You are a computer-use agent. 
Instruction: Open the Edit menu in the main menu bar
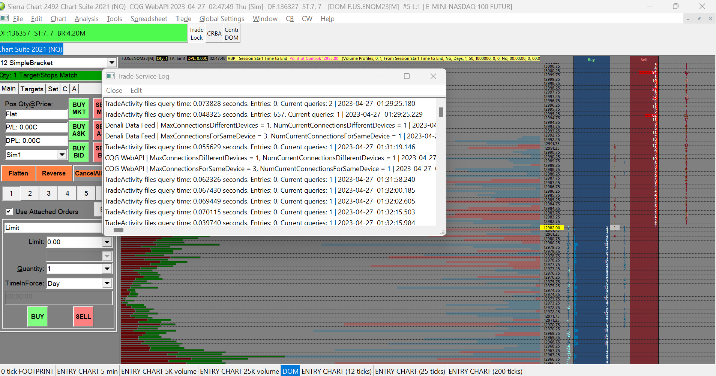pyautogui.click(x=36, y=19)
